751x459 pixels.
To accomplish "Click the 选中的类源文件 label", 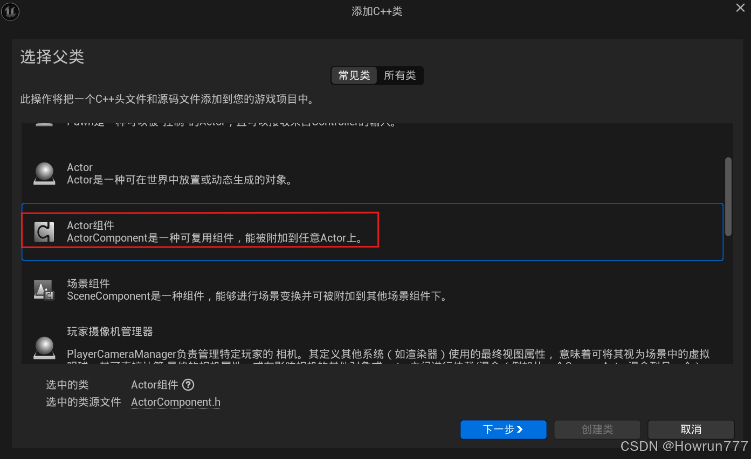I will point(84,402).
